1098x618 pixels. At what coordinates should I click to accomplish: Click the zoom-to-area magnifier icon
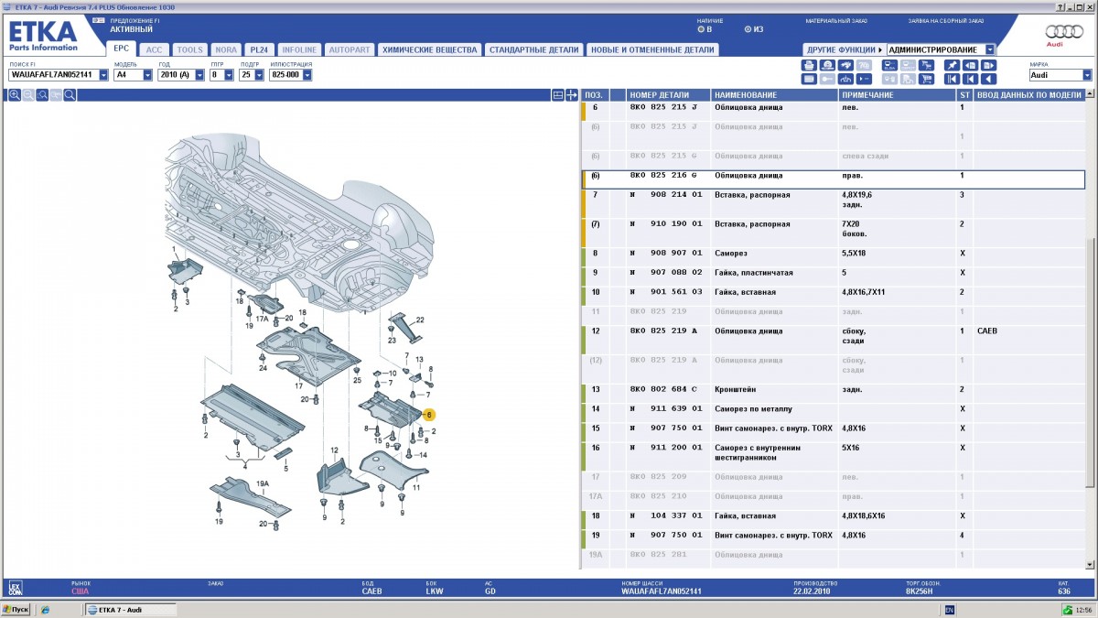point(42,95)
